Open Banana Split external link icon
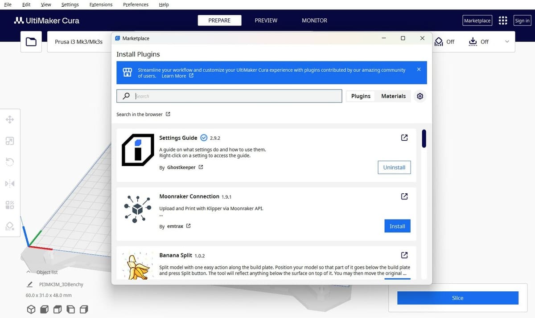The image size is (535, 318). click(404, 255)
